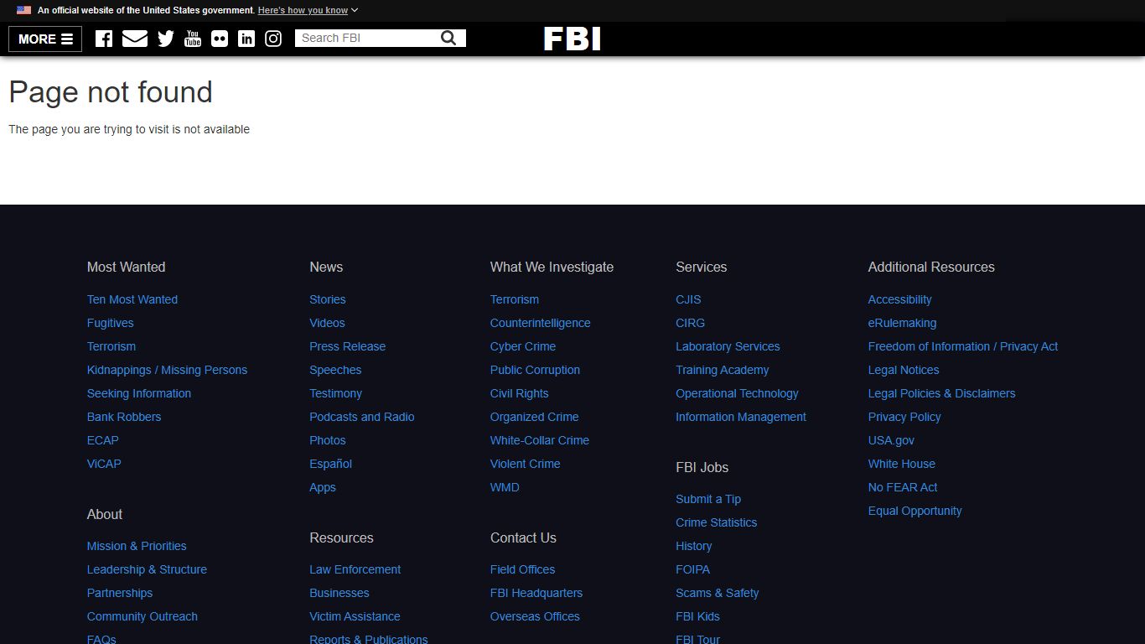Viewport: 1145px width, 644px height.
Task: Open Organized Crime link
Action: point(535,417)
